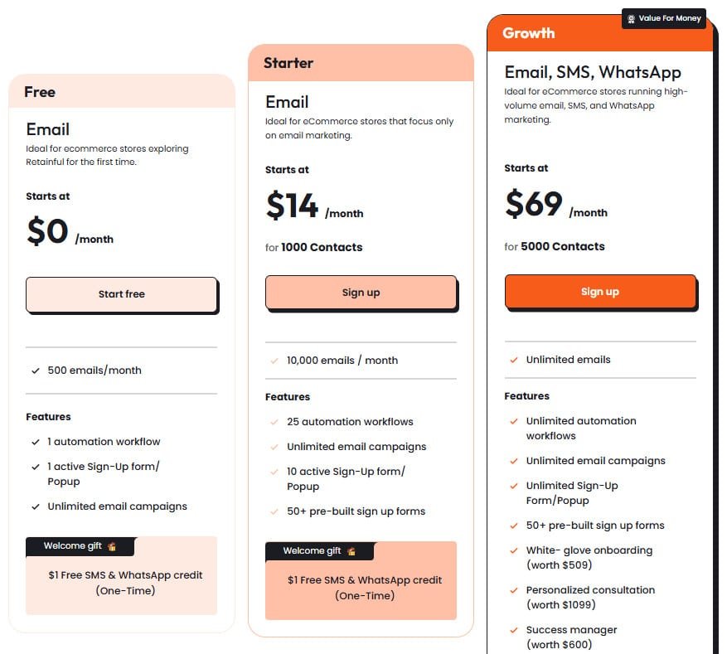Click checkmark beside 25 automation workflows
727x654 pixels.
point(274,422)
